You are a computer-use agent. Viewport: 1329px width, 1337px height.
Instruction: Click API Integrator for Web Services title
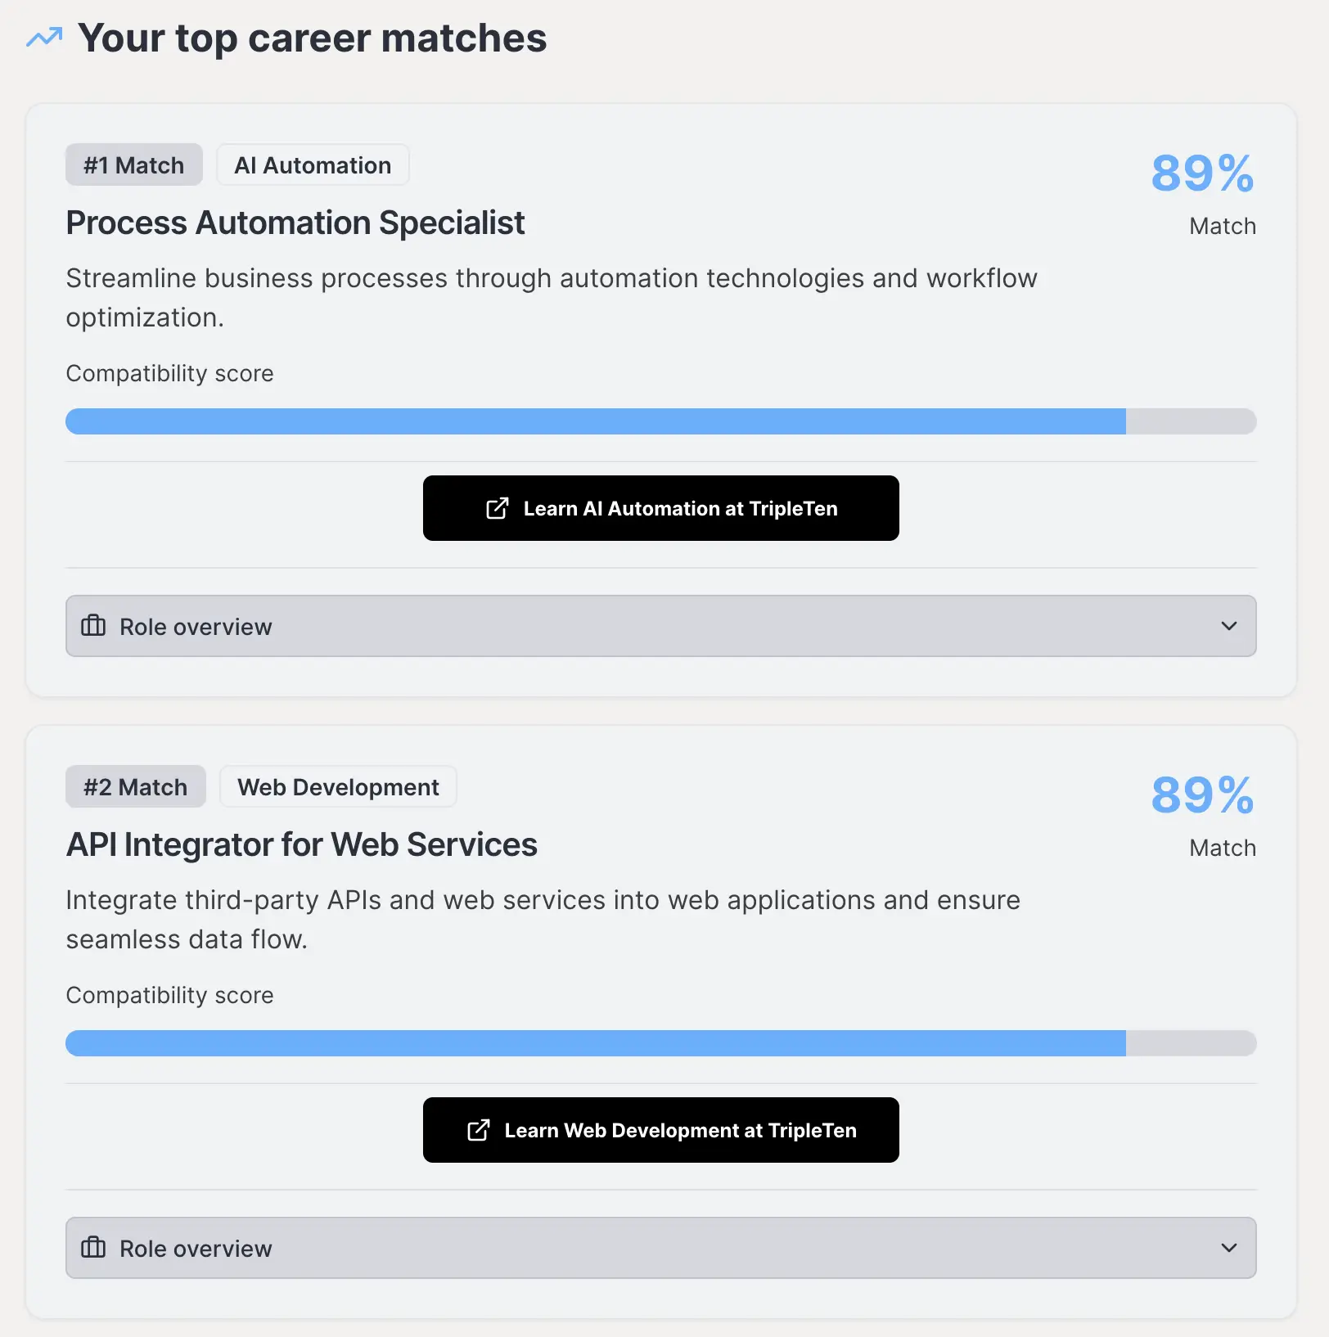pos(302,844)
